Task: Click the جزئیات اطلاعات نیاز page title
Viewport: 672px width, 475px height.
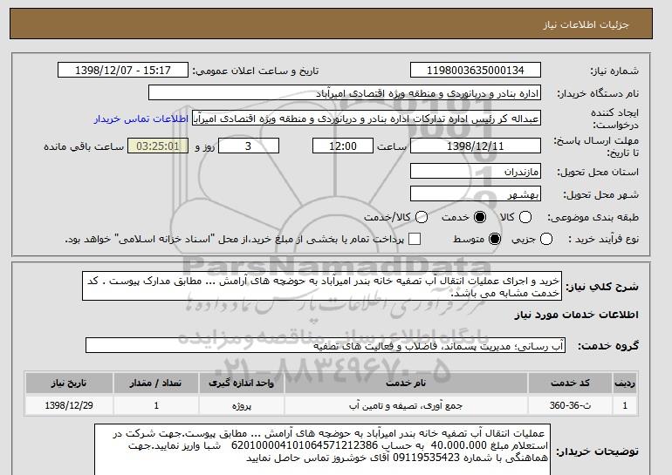Action: tap(586, 24)
